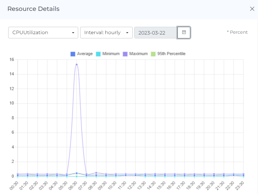Screen dimensions: 258x194
Task: Click the blue Average legend color box
Action: pos(72,54)
